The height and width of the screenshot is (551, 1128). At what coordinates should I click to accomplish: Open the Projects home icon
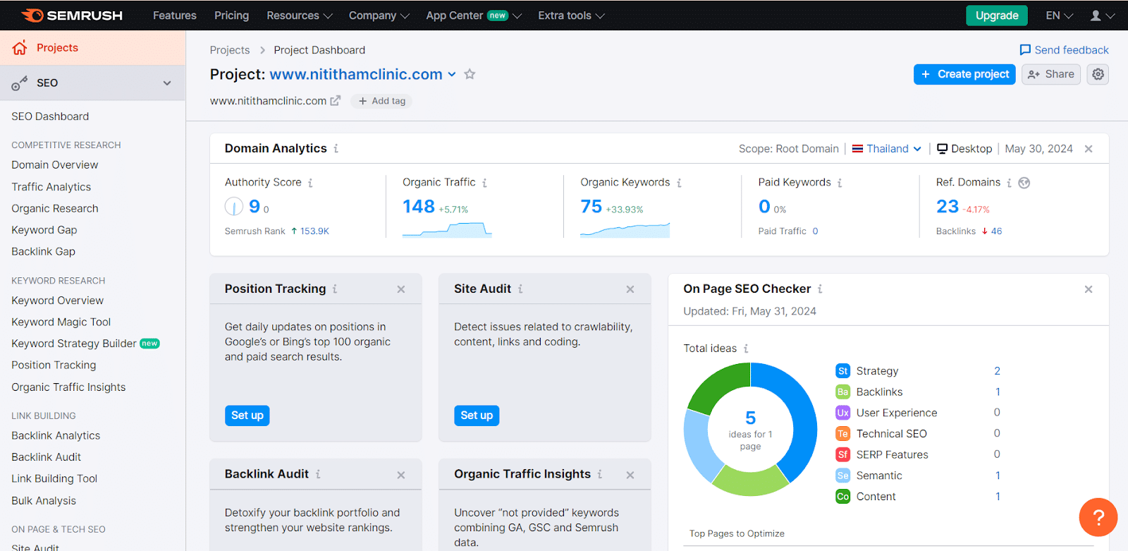pos(20,47)
